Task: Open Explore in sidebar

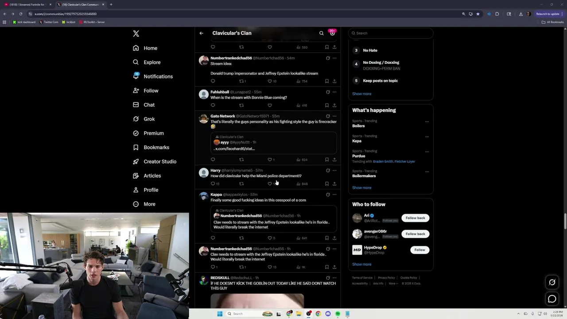Action: pos(147,62)
